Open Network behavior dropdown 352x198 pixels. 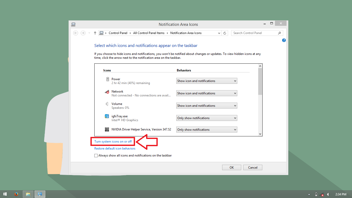click(207, 93)
